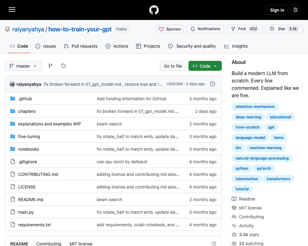
Task: Open Readme link in About sidebar
Action: [x=243, y=199]
